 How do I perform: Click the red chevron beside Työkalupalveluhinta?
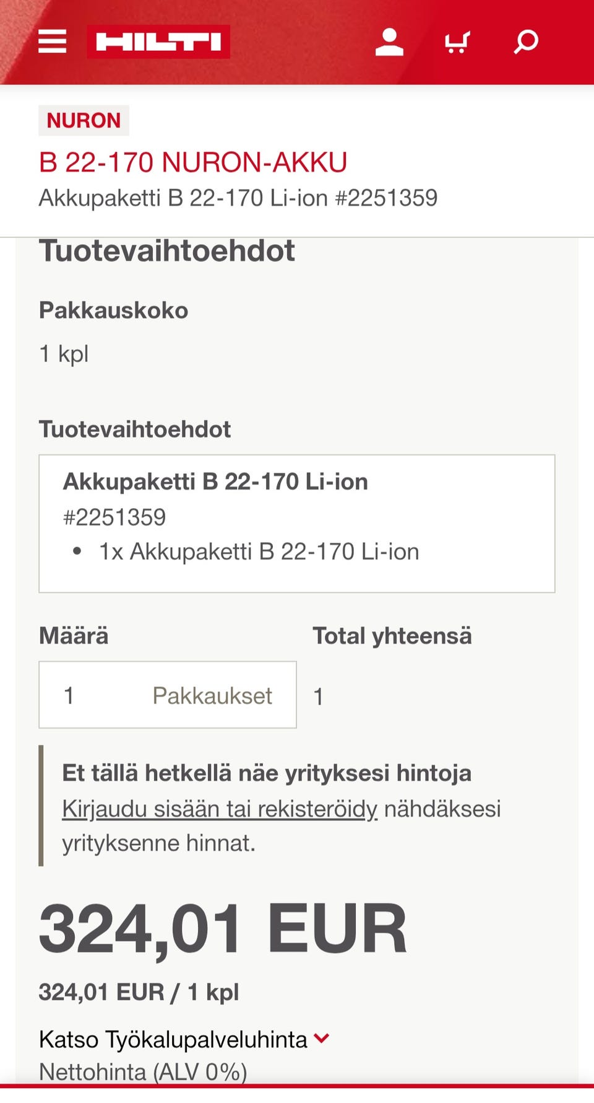pyautogui.click(x=322, y=1038)
